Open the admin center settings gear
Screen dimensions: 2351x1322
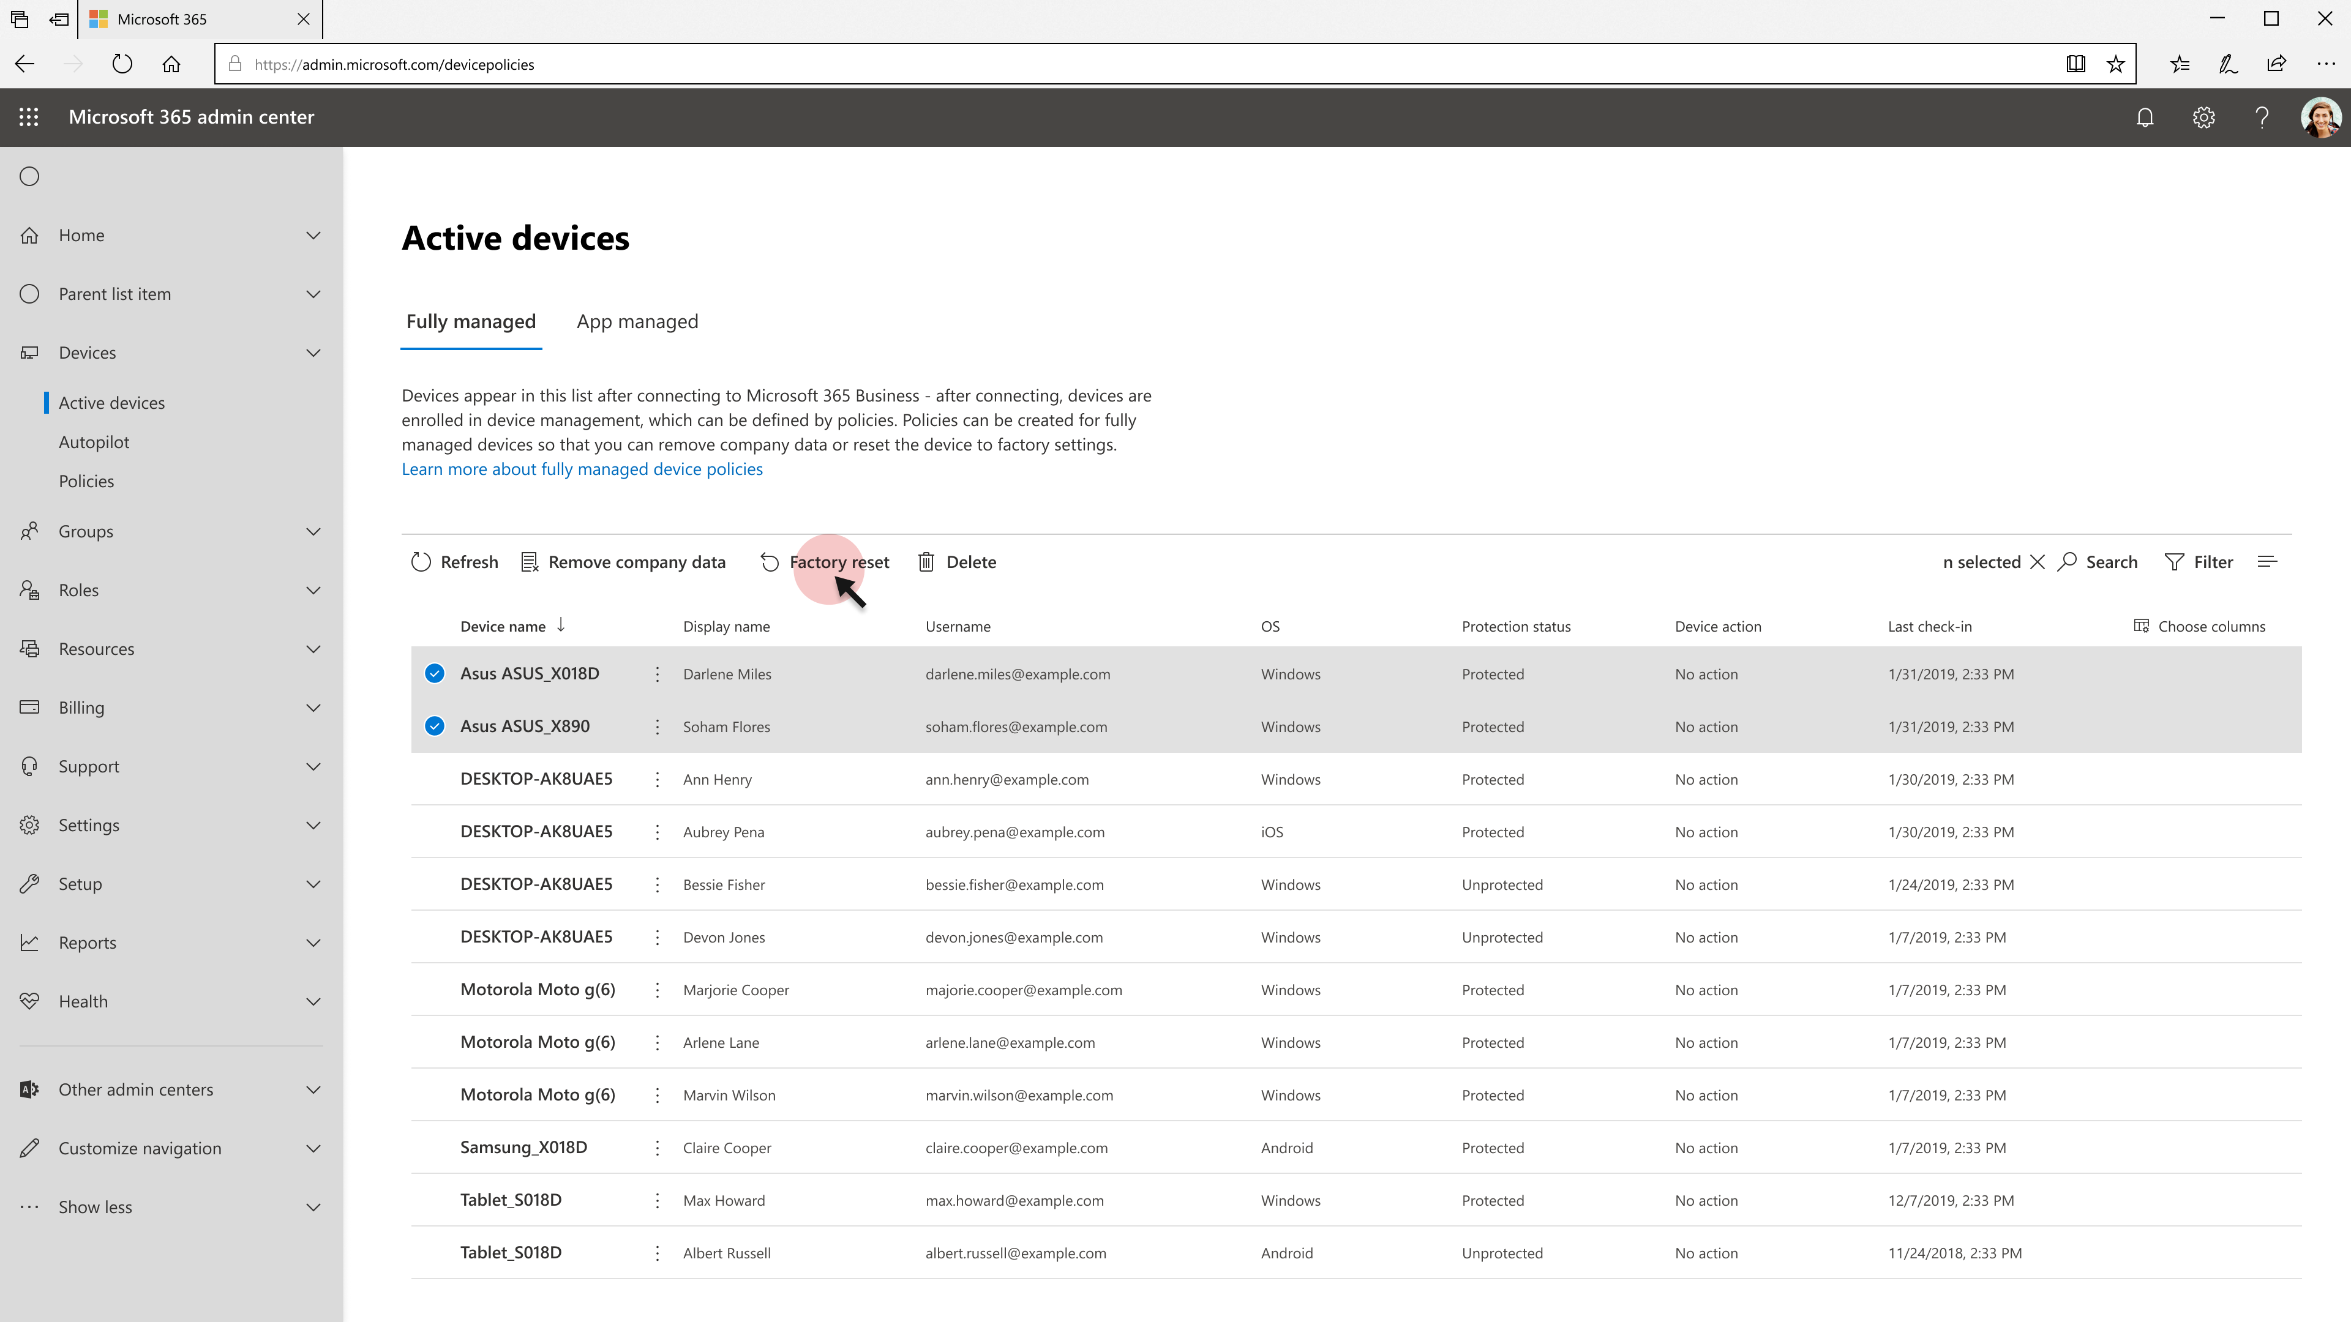pyautogui.click(x=2203, y=117)
